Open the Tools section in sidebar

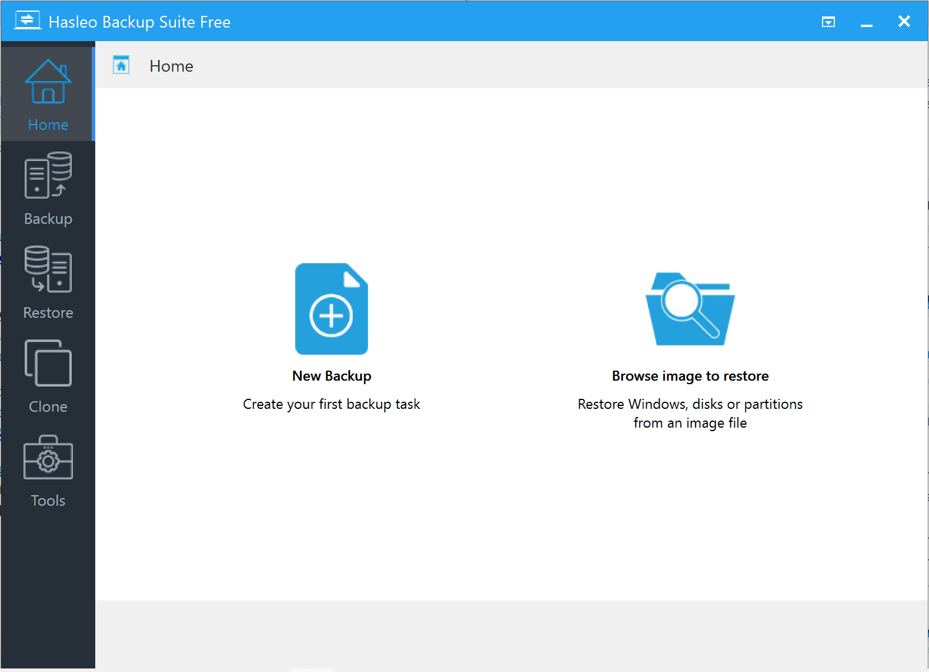coord(48,470)
